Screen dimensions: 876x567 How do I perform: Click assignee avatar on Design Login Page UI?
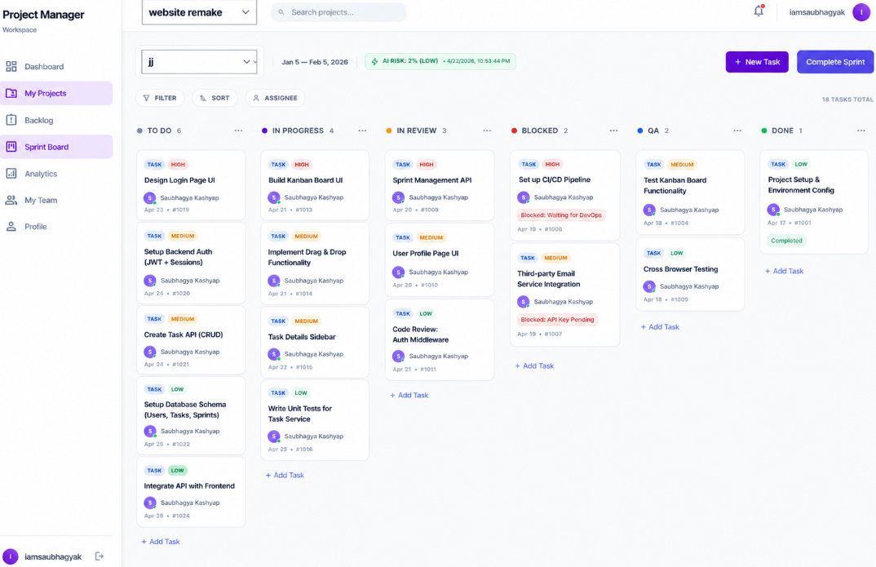(x=150, y=197)
